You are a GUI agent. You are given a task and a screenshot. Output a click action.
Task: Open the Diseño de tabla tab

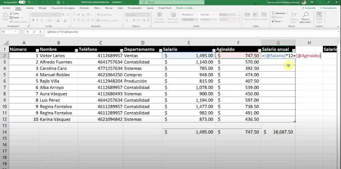pos(184,8)
